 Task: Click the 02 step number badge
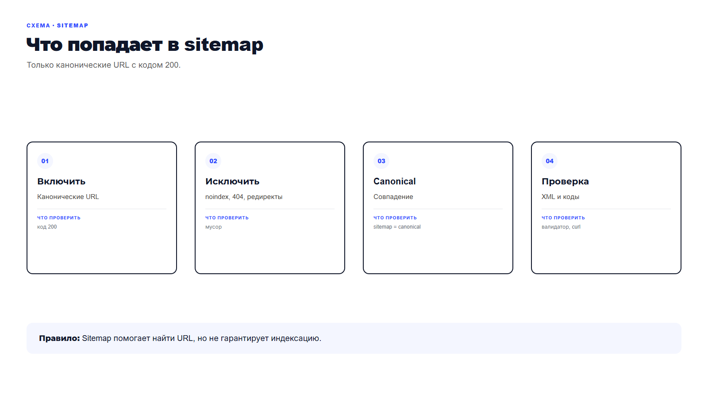(x=213, y=161)
